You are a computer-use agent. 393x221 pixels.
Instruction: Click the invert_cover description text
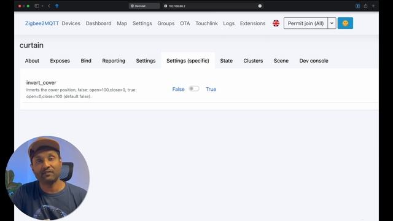pyautogui.click(x=82, y=93)
